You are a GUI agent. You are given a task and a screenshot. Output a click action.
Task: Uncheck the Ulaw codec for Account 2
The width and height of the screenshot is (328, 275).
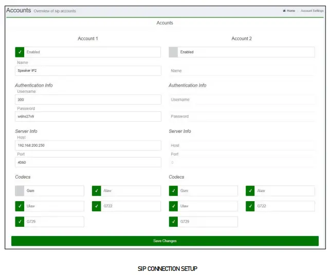coord(173,206)
